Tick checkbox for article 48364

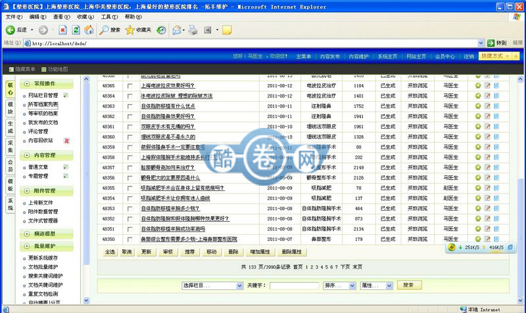[130, 96]
